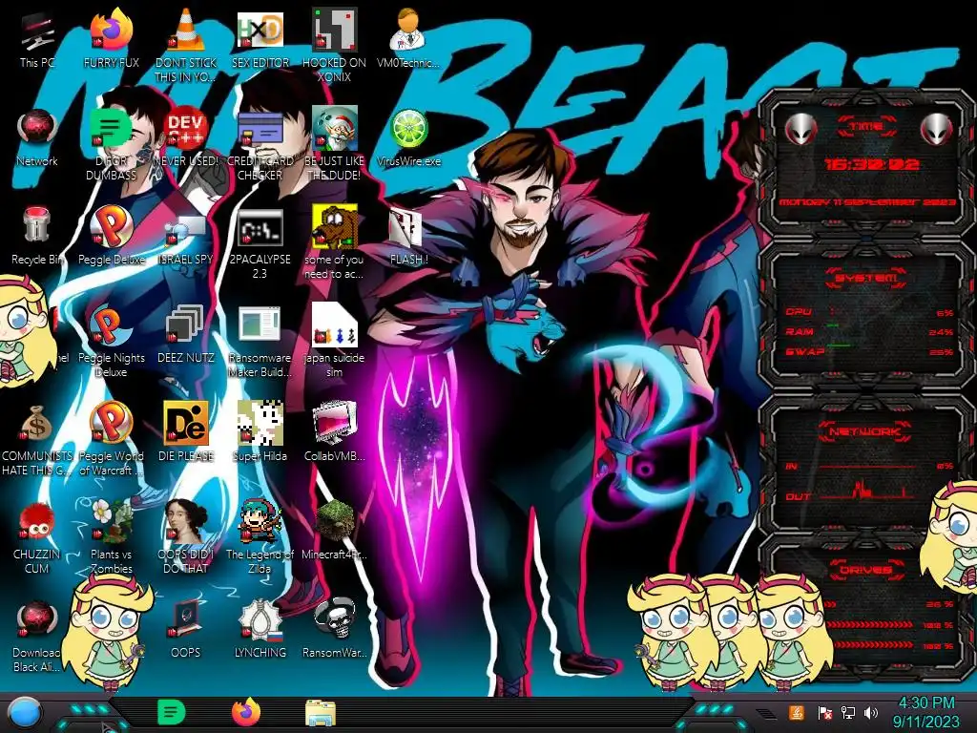
Task: Open the Ransomware Maker Build... shortcut
Action: pos(260,341)
